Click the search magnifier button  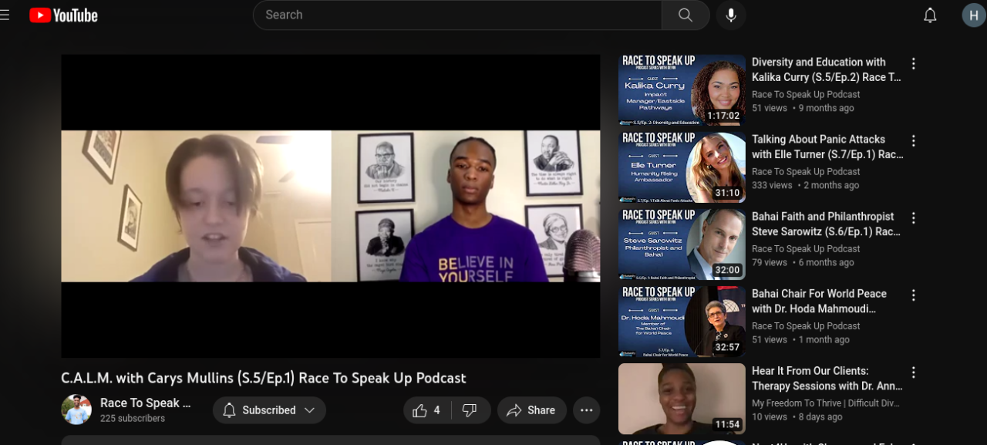click(x=685, y=15)
